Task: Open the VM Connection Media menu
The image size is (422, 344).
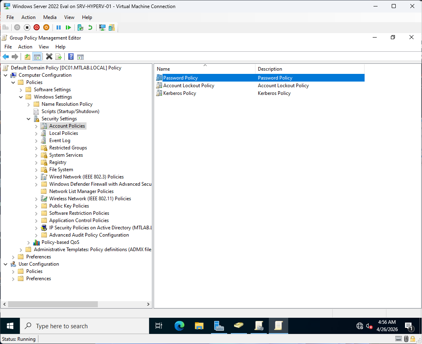Action: [50, 17]
